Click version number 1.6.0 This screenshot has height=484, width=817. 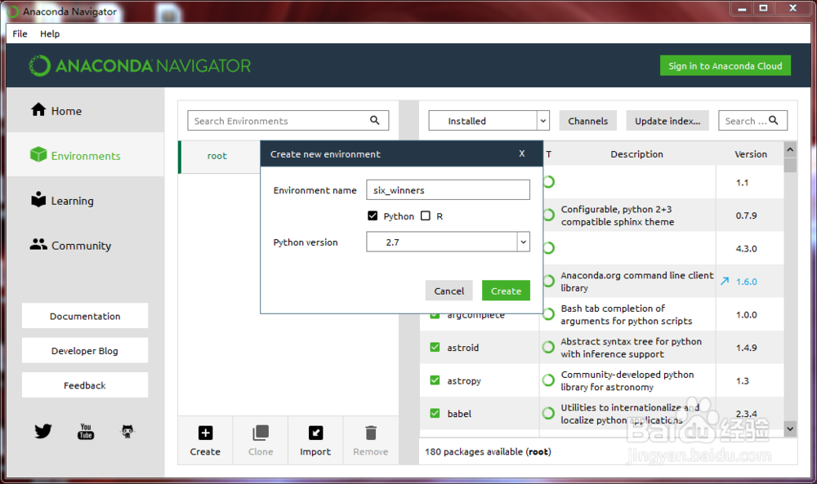click(746, 282)
